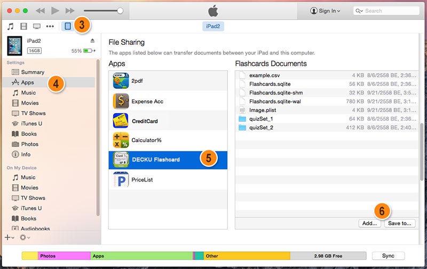Click the iPad2 tab at the top
Viewport: 427px width, 269px height.
(213, 26)
